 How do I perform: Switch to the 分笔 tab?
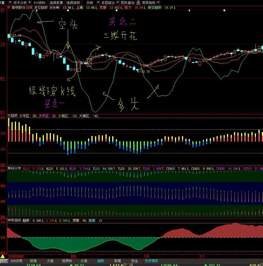(x=84, y=261)
